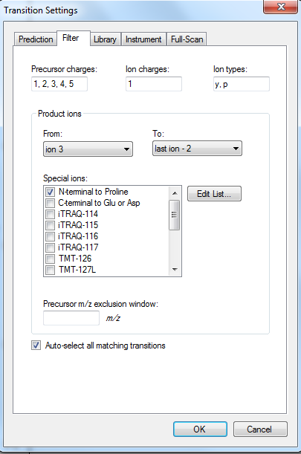Go to the Full-Scan tab

187,39
